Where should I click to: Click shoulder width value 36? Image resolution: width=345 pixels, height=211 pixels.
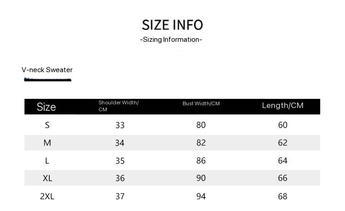(x=120, y=178)
